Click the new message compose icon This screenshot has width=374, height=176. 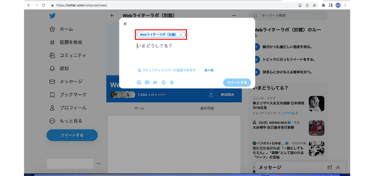(x=330, y=167)
